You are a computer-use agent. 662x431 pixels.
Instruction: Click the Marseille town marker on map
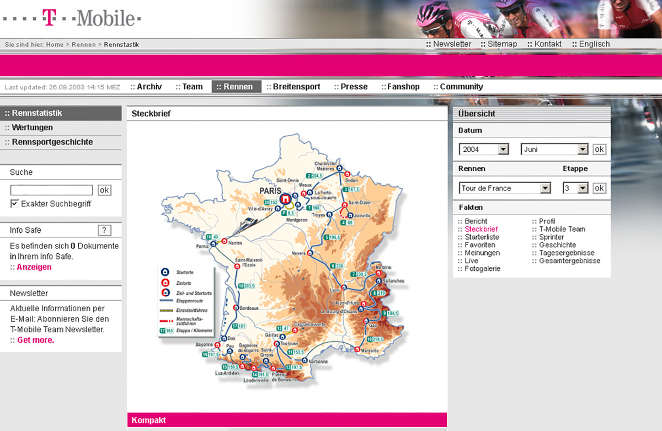coord(357,349)
